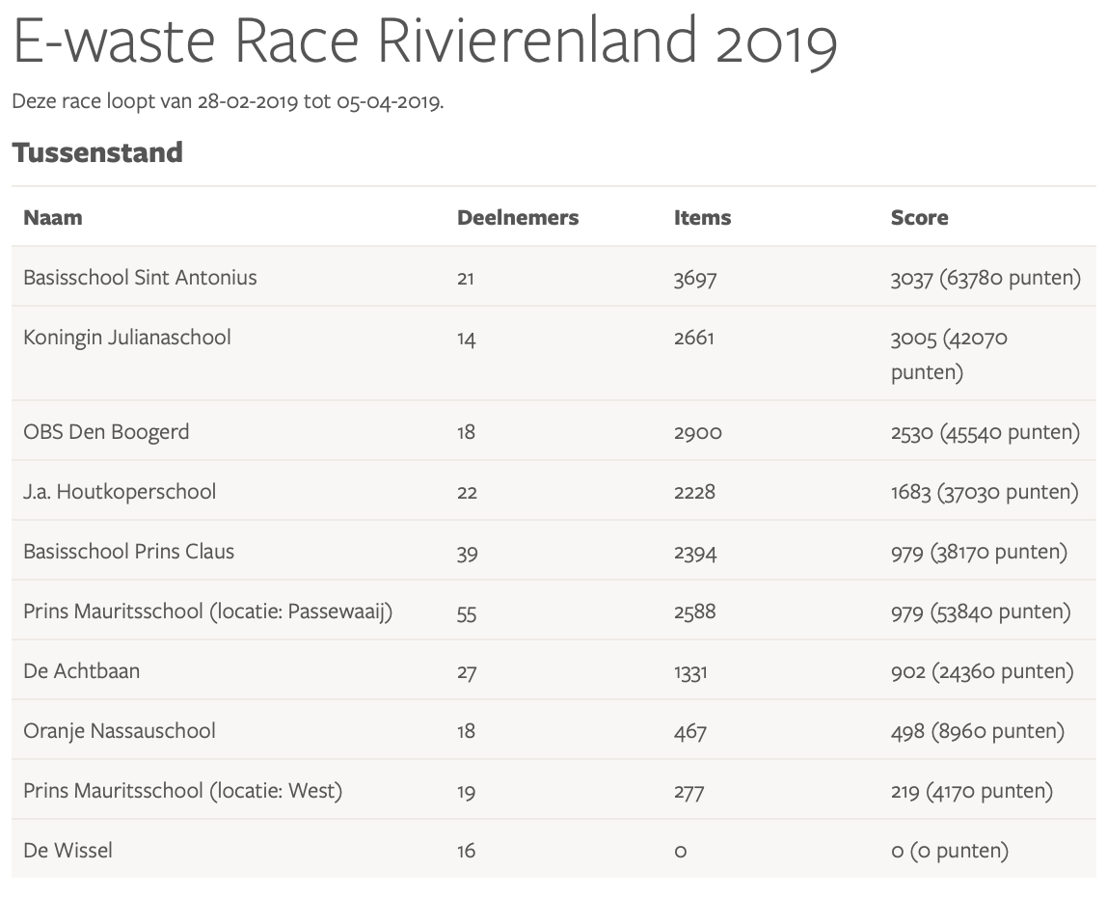
Task: Select the Items column header
Action: [702, 218]
